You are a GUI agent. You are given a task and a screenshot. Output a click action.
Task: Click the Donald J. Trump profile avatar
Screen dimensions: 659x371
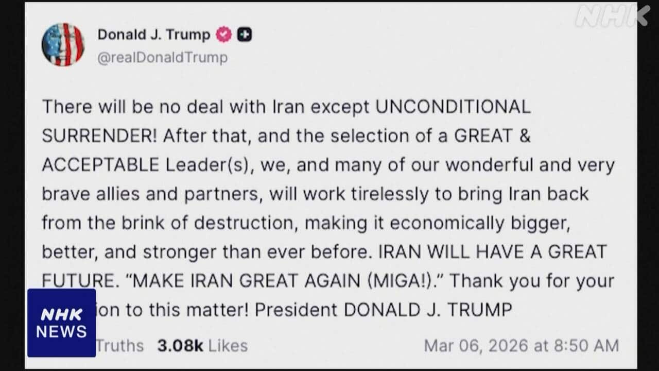pos(63,45)
